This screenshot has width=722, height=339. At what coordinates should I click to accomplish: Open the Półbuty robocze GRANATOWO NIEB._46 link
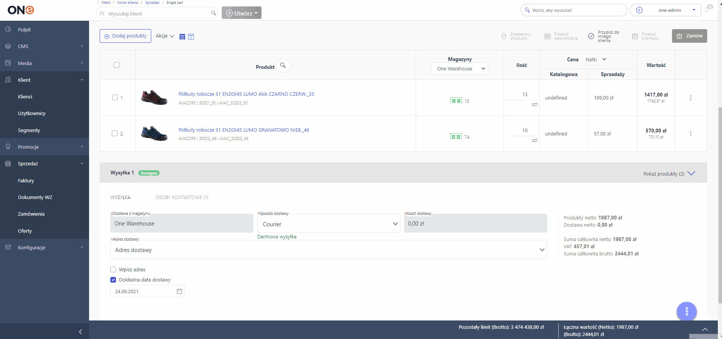point(244,130)
